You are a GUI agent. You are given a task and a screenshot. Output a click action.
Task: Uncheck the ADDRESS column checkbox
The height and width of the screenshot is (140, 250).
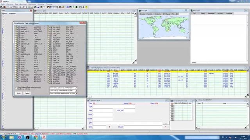[x=19, y=27]
